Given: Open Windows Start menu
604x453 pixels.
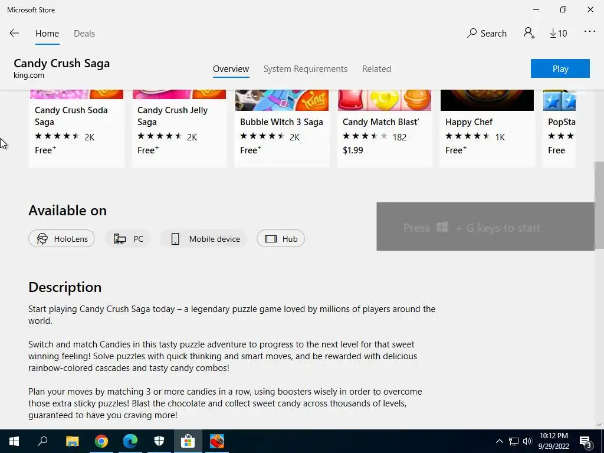Looking at the screenshot, I should [x=14, y=441].
